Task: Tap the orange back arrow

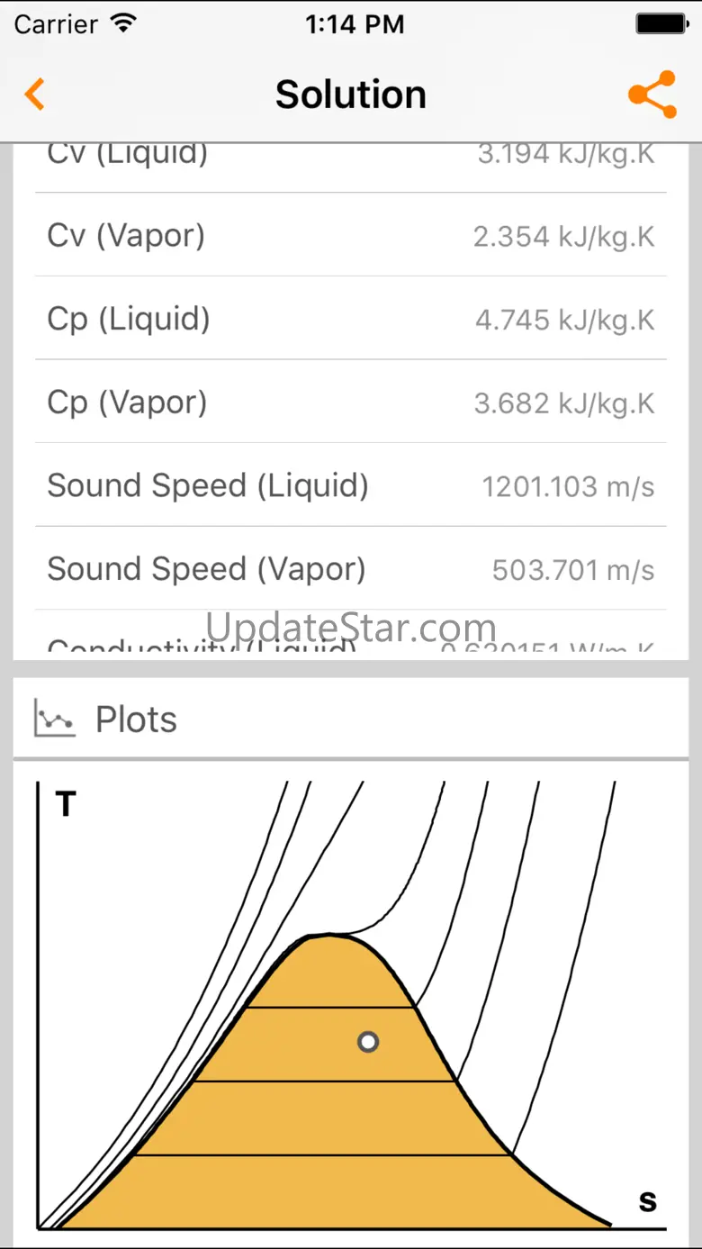Action: click(x=35, y=95)
